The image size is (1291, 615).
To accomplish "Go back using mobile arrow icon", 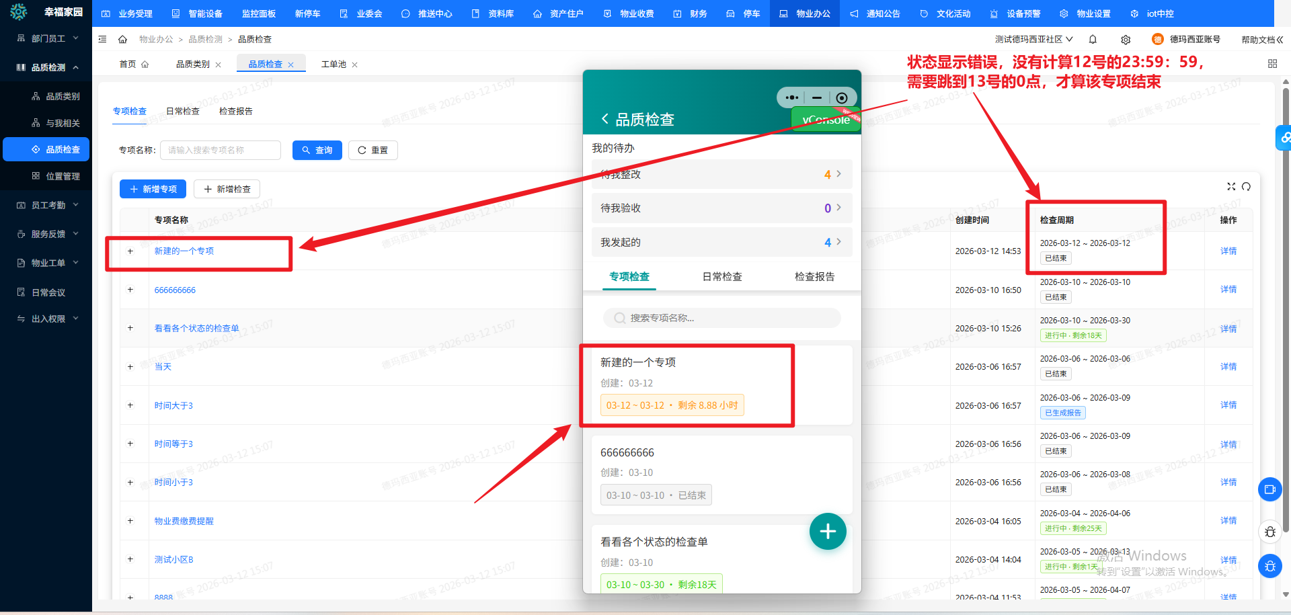I will (604, 119).
